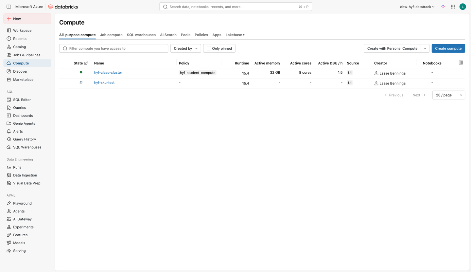Open Serving in the sidebar
The image size is (471, 272).
[27, 251]
